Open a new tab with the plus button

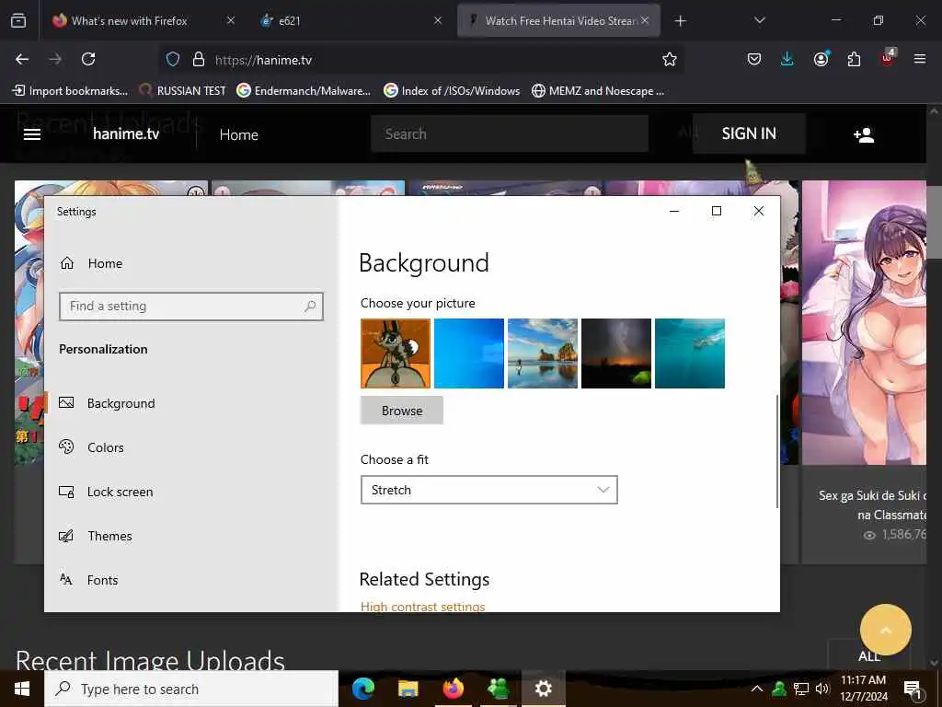tap(680, 21)
